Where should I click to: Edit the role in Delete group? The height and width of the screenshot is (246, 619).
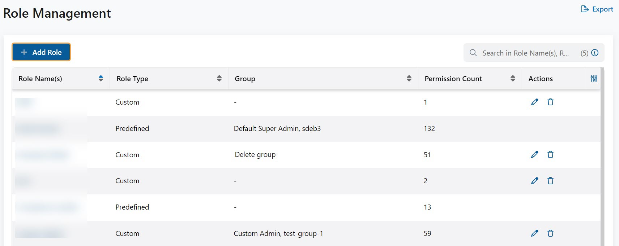click(534, 155)
